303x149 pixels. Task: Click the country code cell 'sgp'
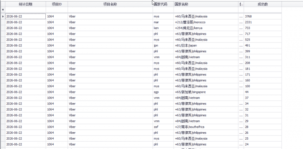click(x=163, y=92)
